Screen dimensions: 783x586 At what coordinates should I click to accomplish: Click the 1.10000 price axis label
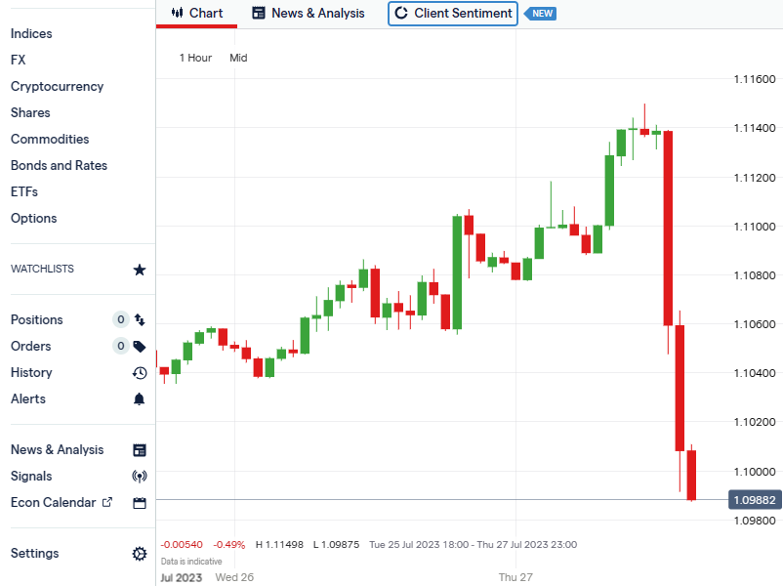point(755,472)
